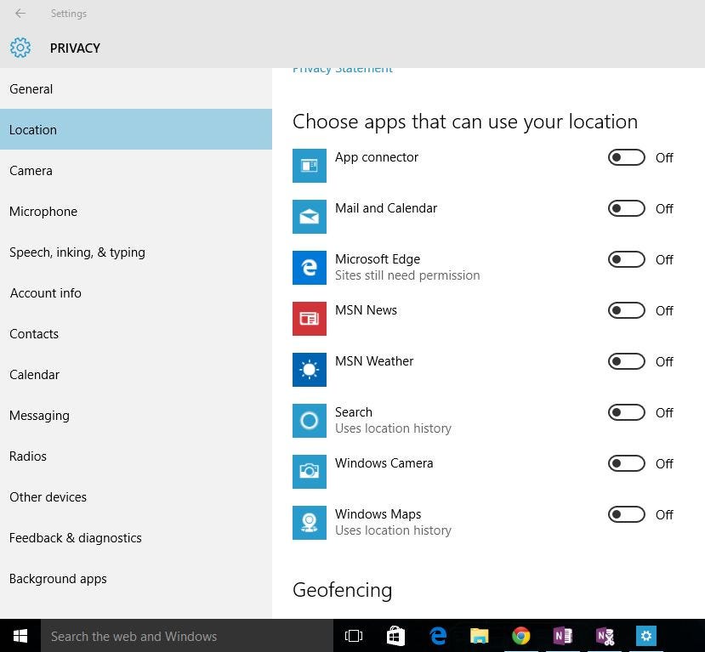Screen dimensions: 705x652
Task: Go to Radios settings
Action: pyautogui.click(x=136, y=456)
